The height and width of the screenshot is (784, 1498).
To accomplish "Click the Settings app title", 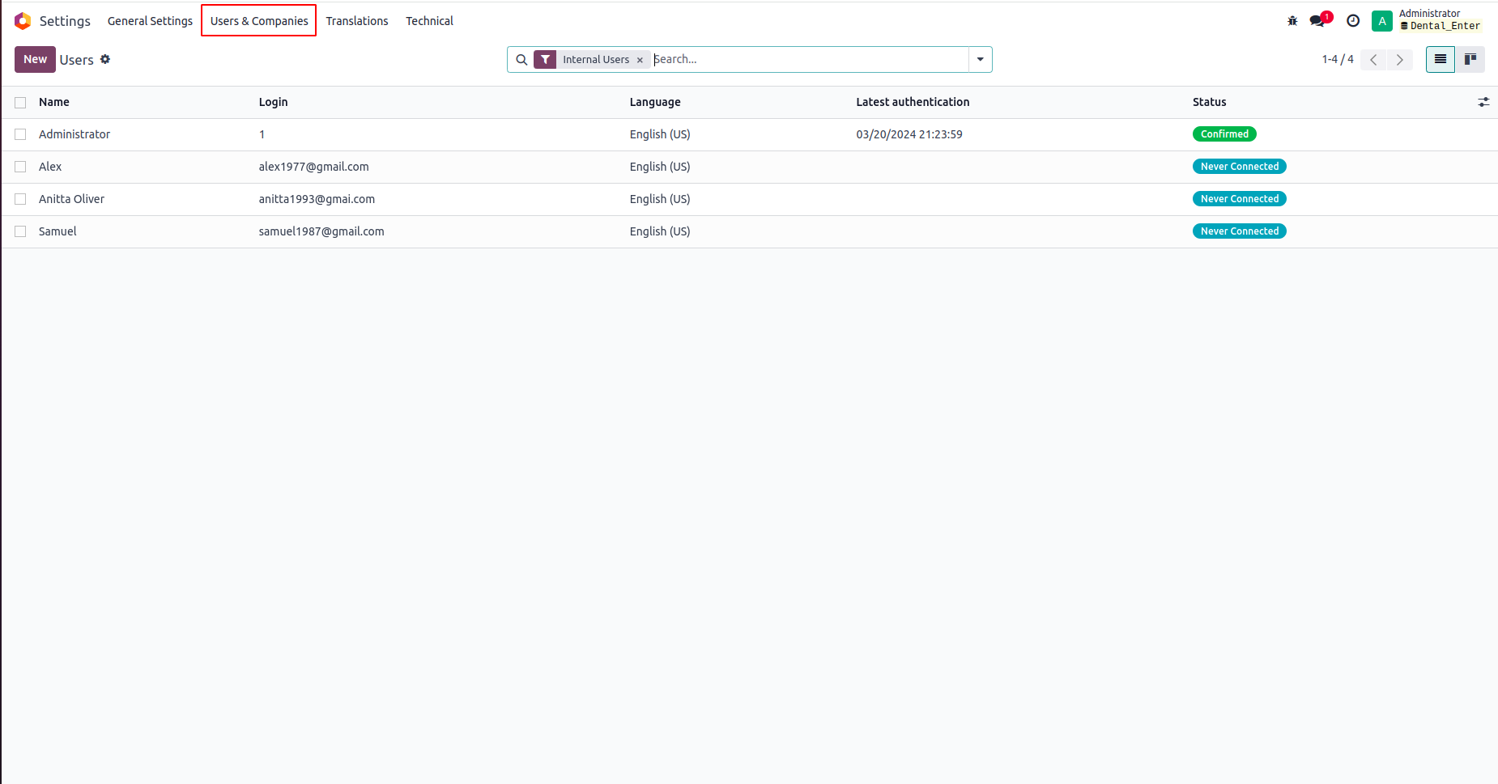I will tap(65, 21).
